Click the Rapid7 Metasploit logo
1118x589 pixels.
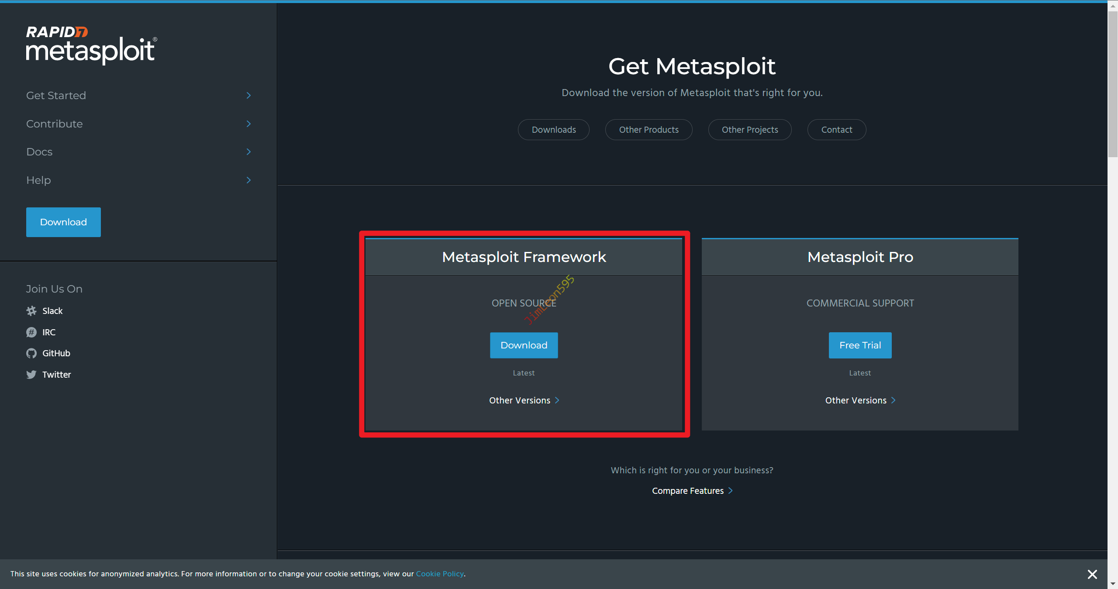click(x=91, y=45)
